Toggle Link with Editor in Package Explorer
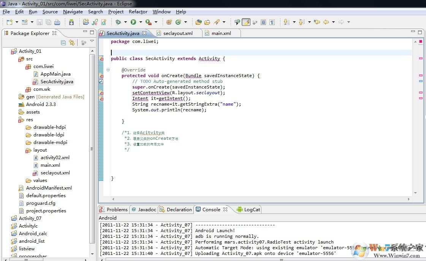This screenshot has height=261, width=426. click(x=72, y=43)
